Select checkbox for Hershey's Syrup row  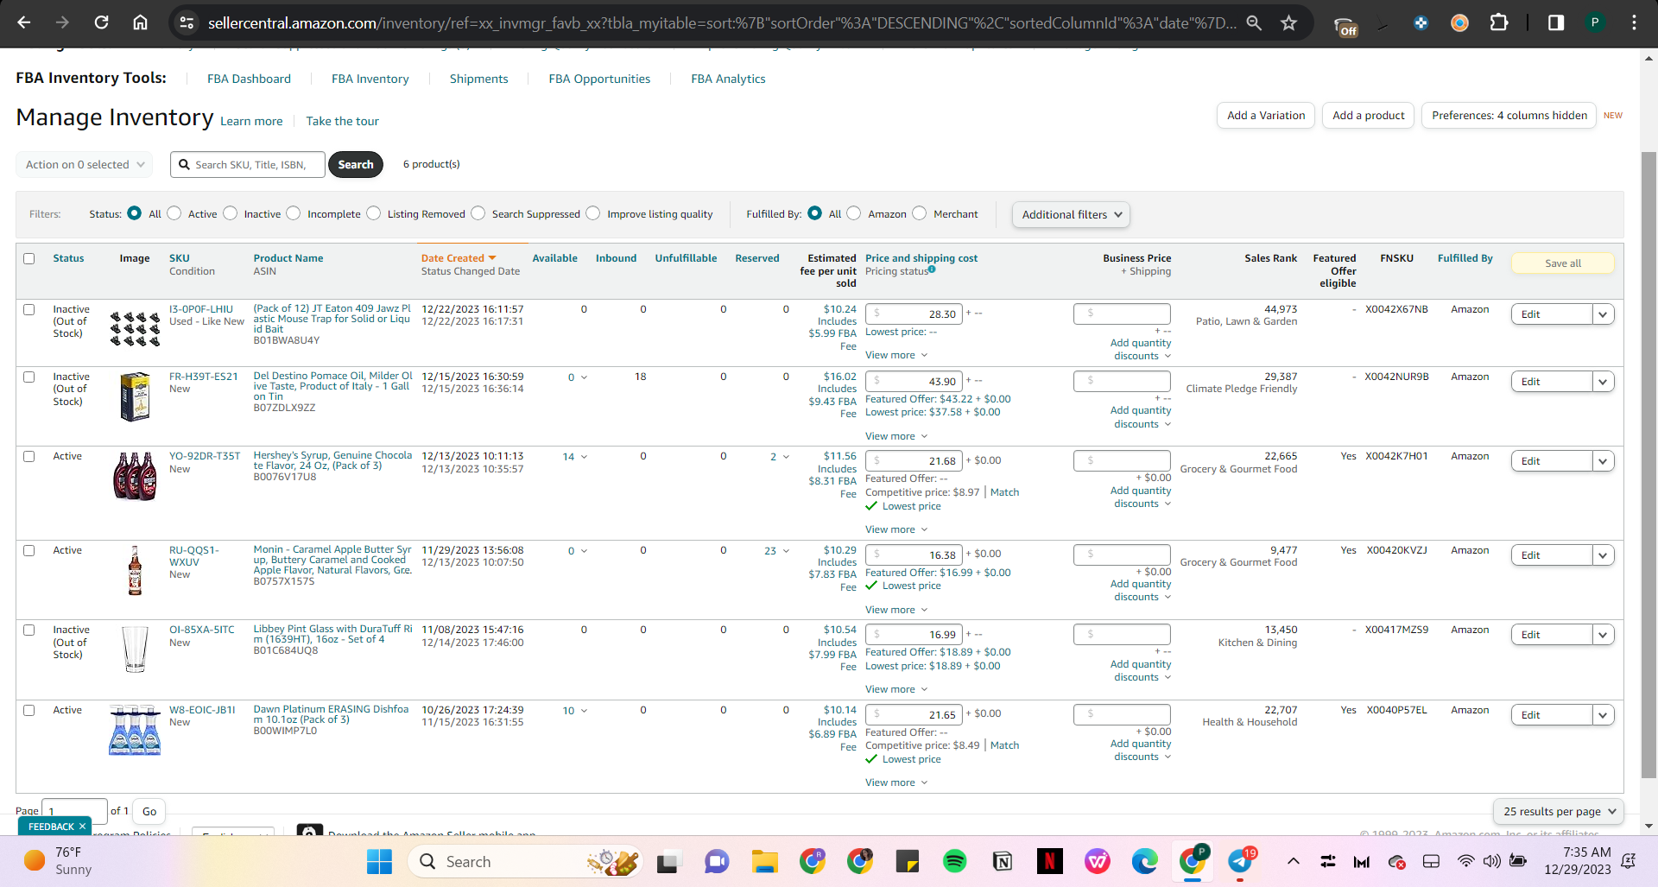point(29,456)
